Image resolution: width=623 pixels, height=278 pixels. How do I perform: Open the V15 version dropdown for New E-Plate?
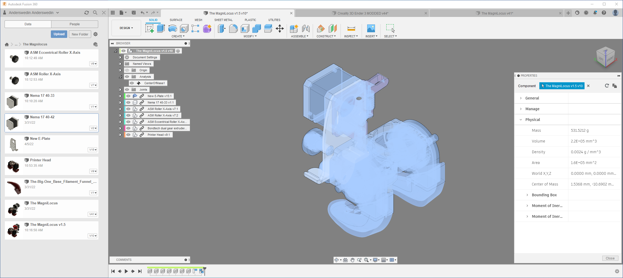click(x=93, y=150)
